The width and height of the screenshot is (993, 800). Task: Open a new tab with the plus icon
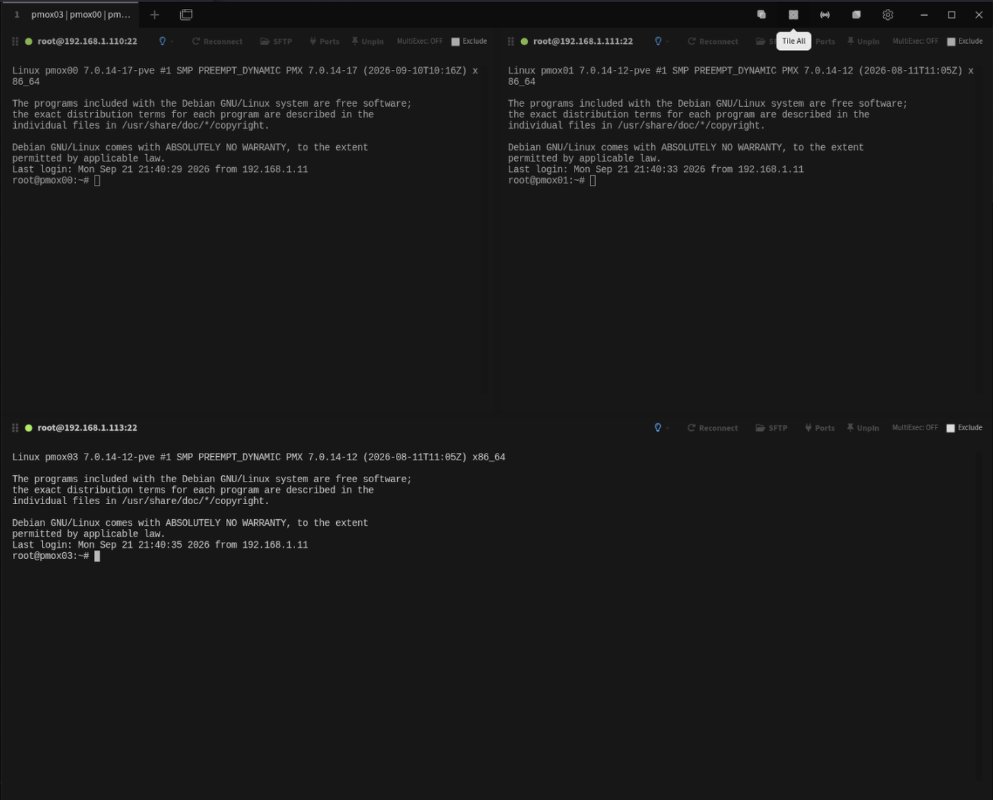pyautogui.click(x=155, y=14)
